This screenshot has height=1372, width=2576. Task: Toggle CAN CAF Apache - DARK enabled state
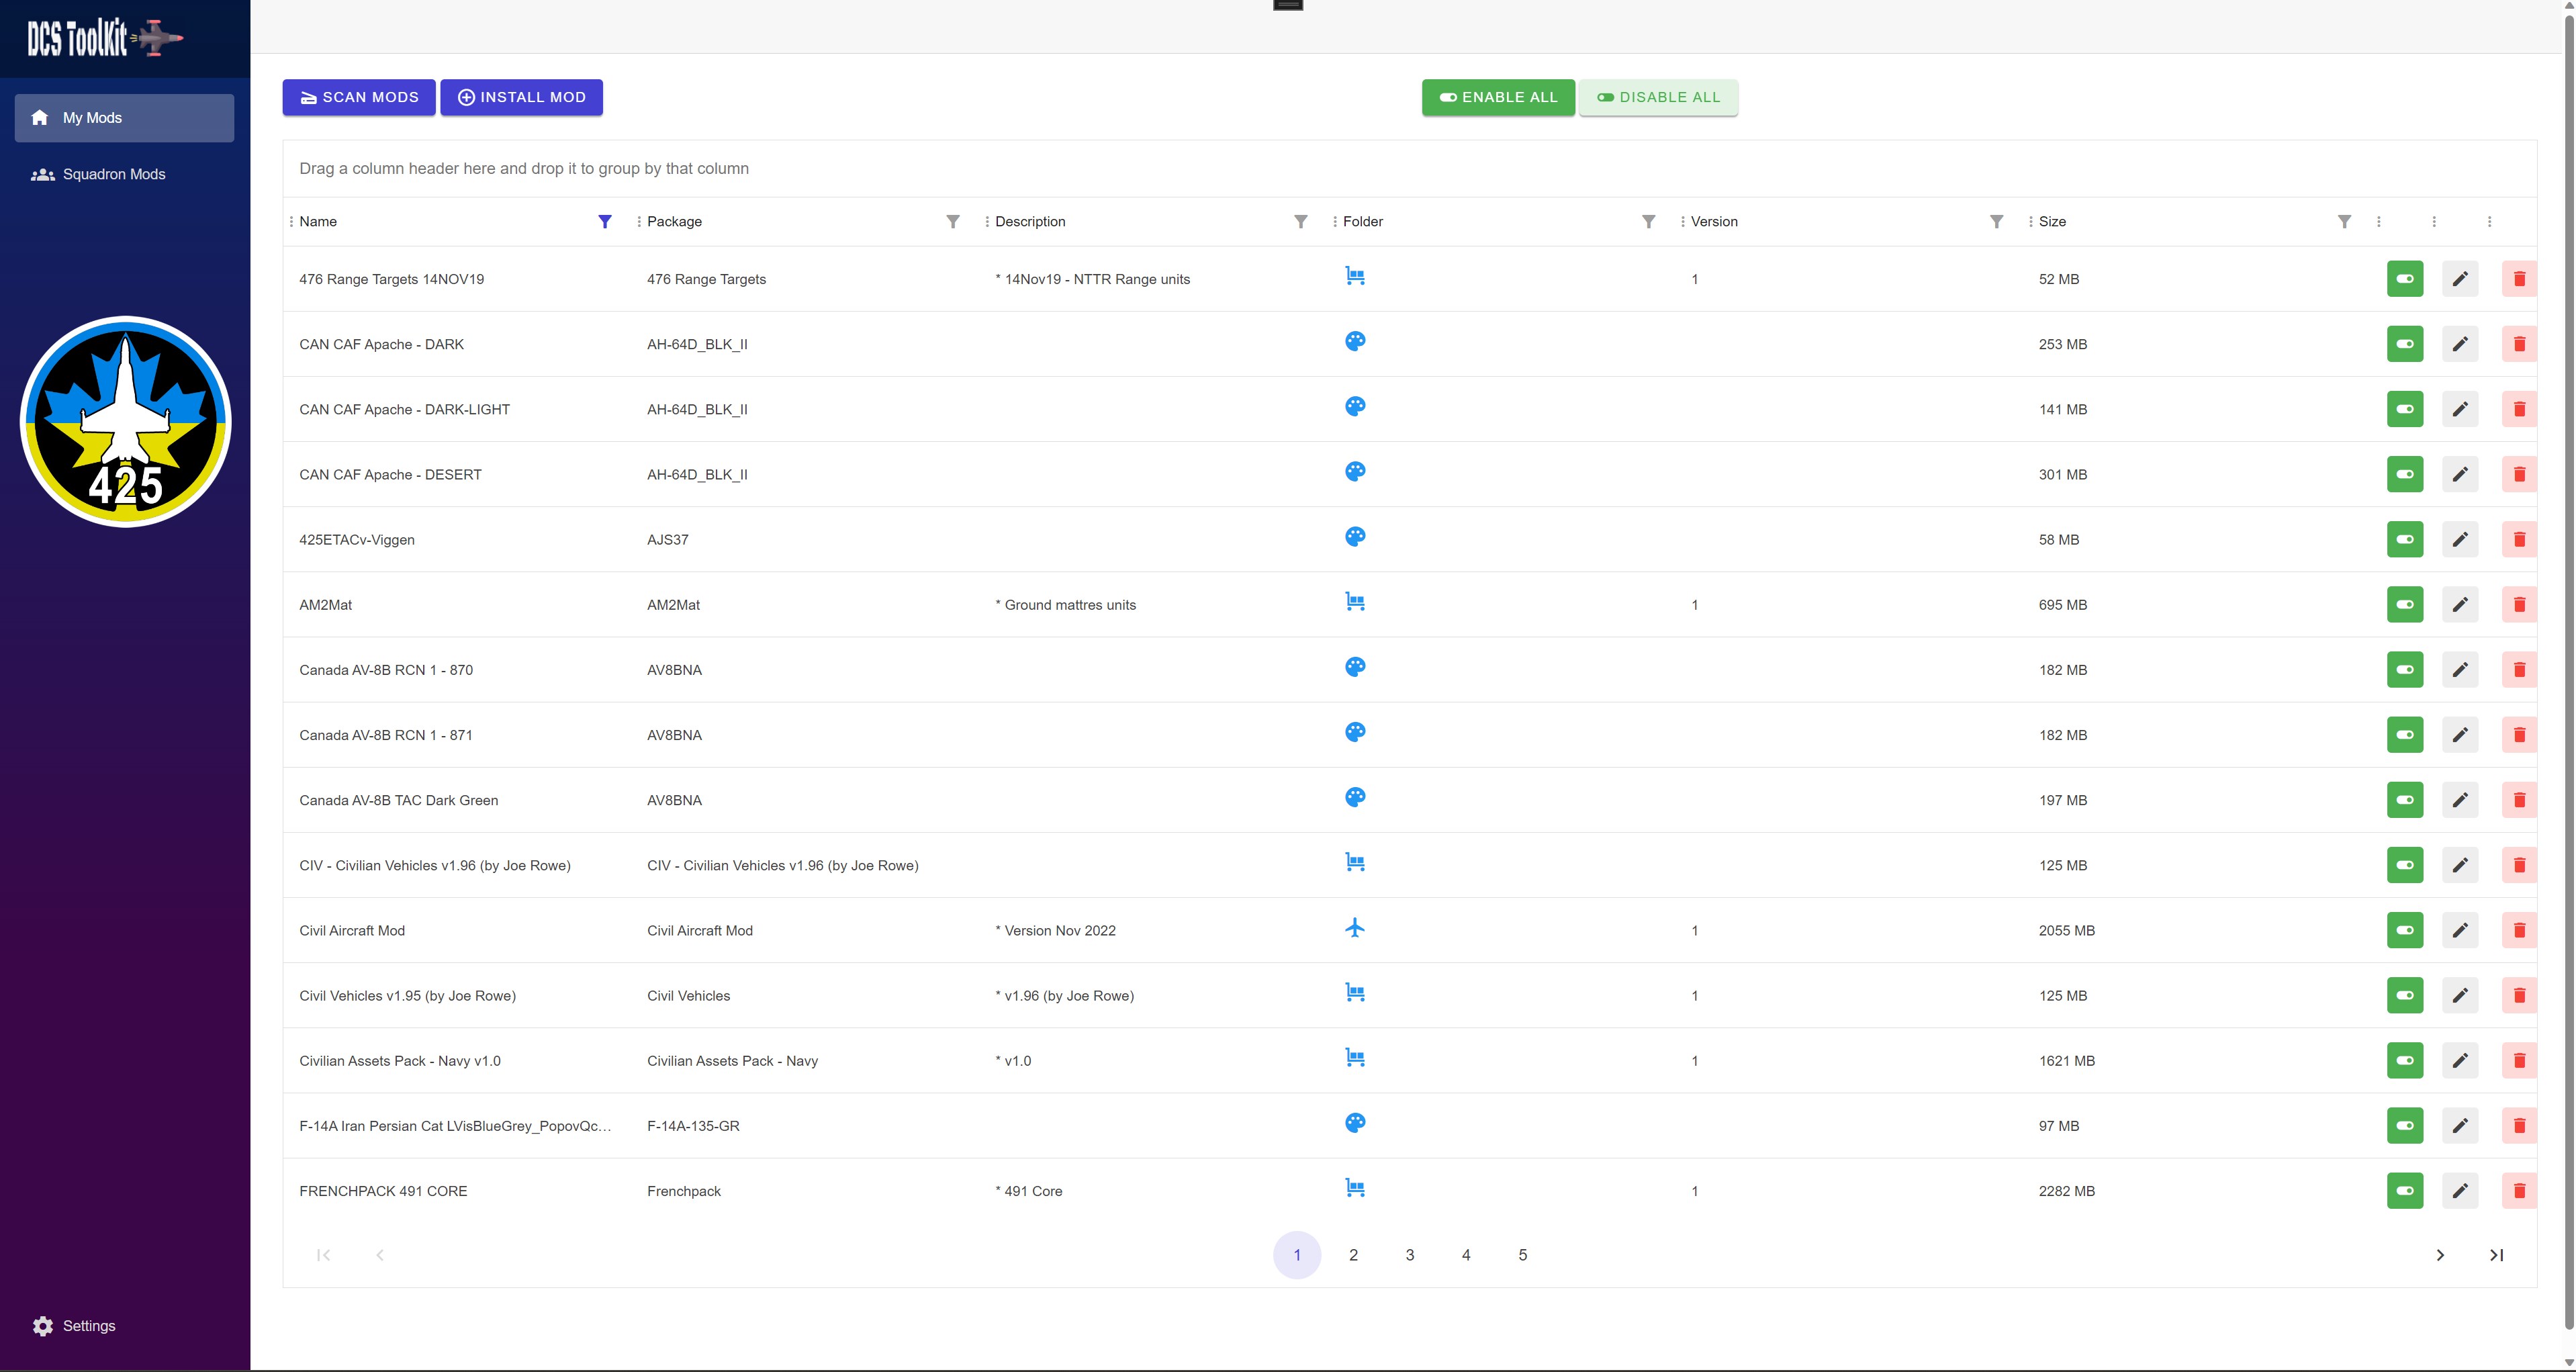(2405, 344)
